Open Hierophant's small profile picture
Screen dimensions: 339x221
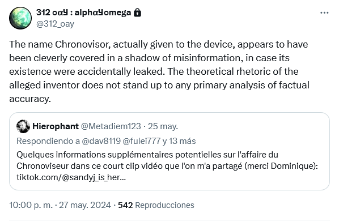pyautogui.click(x=23, y=126)
